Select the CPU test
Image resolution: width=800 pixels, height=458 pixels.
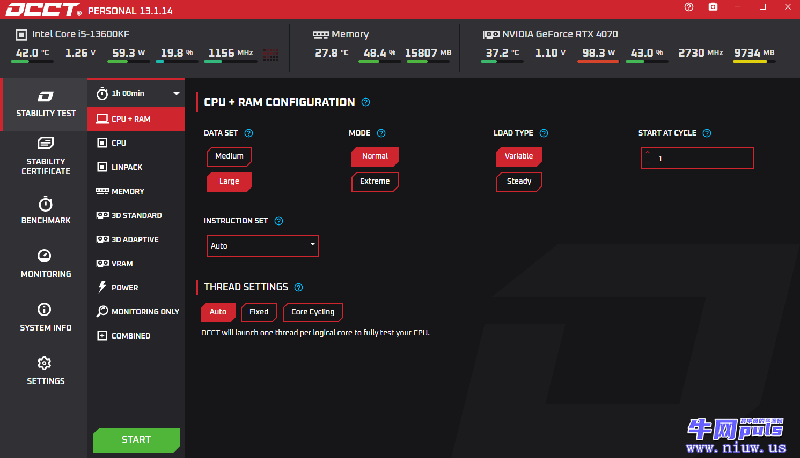click(x=136, y=143)
